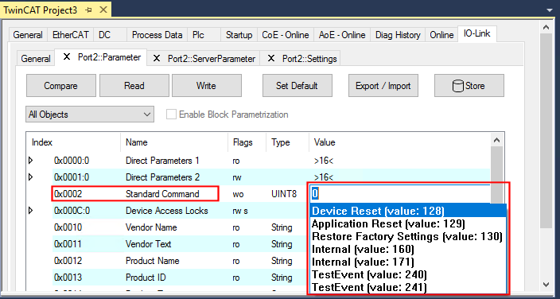Click the Read button
Image resolution: width=560 pixels, height=299 pixels.
point(134,86)
